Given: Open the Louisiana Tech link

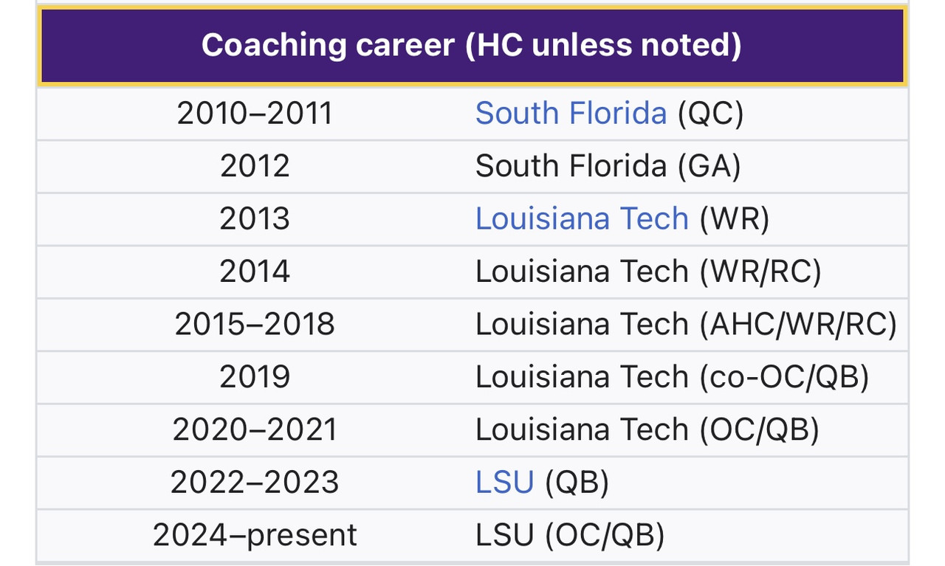Looking at the screenshot, I should pos(582,219).
